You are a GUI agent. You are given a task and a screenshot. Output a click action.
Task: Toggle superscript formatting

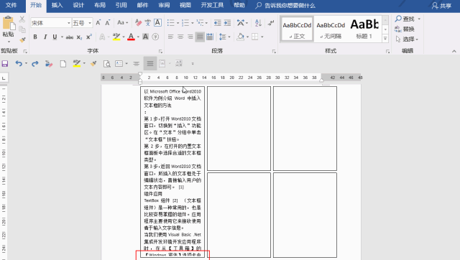[x=89, y=37]
